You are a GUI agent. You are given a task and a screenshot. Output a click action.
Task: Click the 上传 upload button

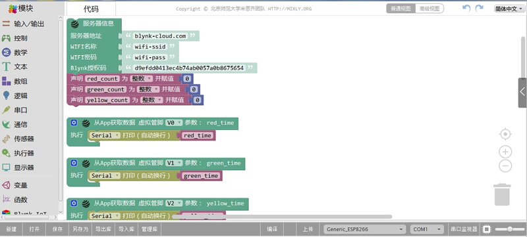point(308,229)
